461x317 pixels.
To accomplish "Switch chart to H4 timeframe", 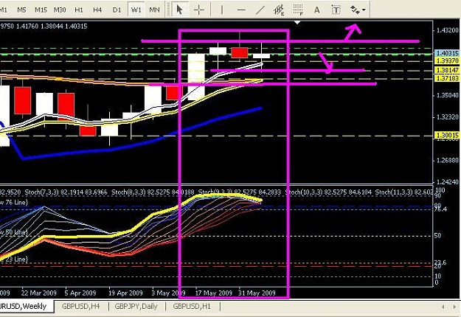I will pos(97,10).
